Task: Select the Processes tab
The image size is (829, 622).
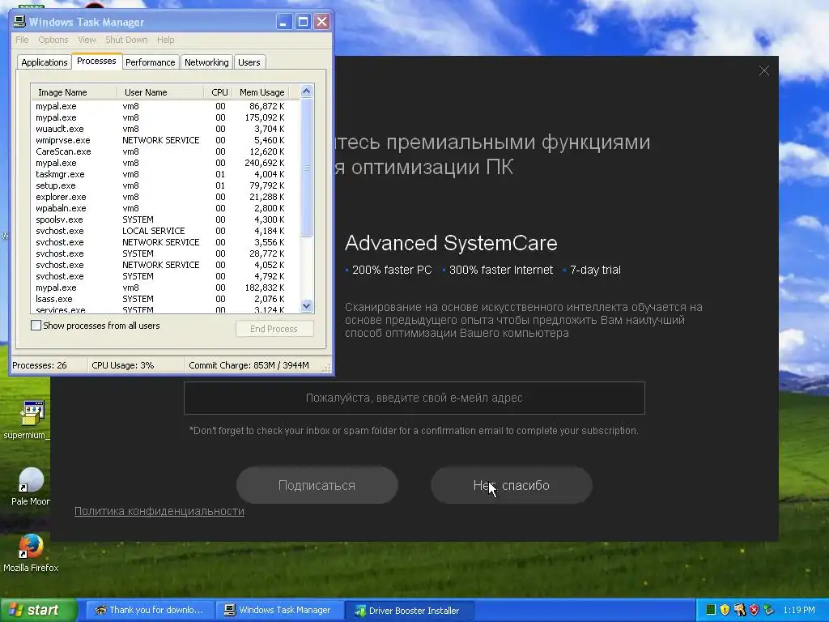Action: point(96,61)
